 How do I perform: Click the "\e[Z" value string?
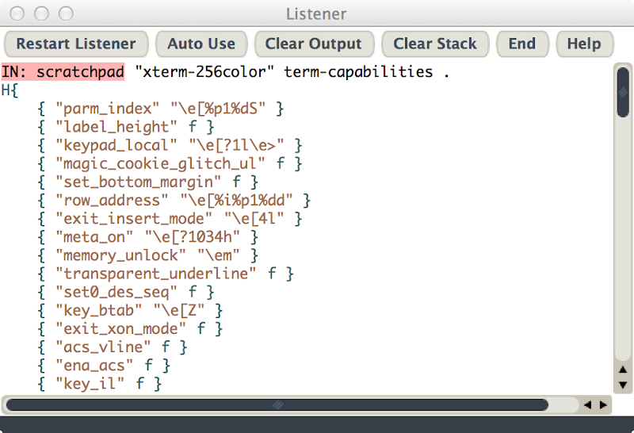179,310
